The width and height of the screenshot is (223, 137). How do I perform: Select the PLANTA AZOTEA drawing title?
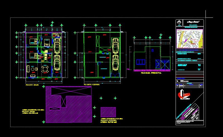[92, 85]
